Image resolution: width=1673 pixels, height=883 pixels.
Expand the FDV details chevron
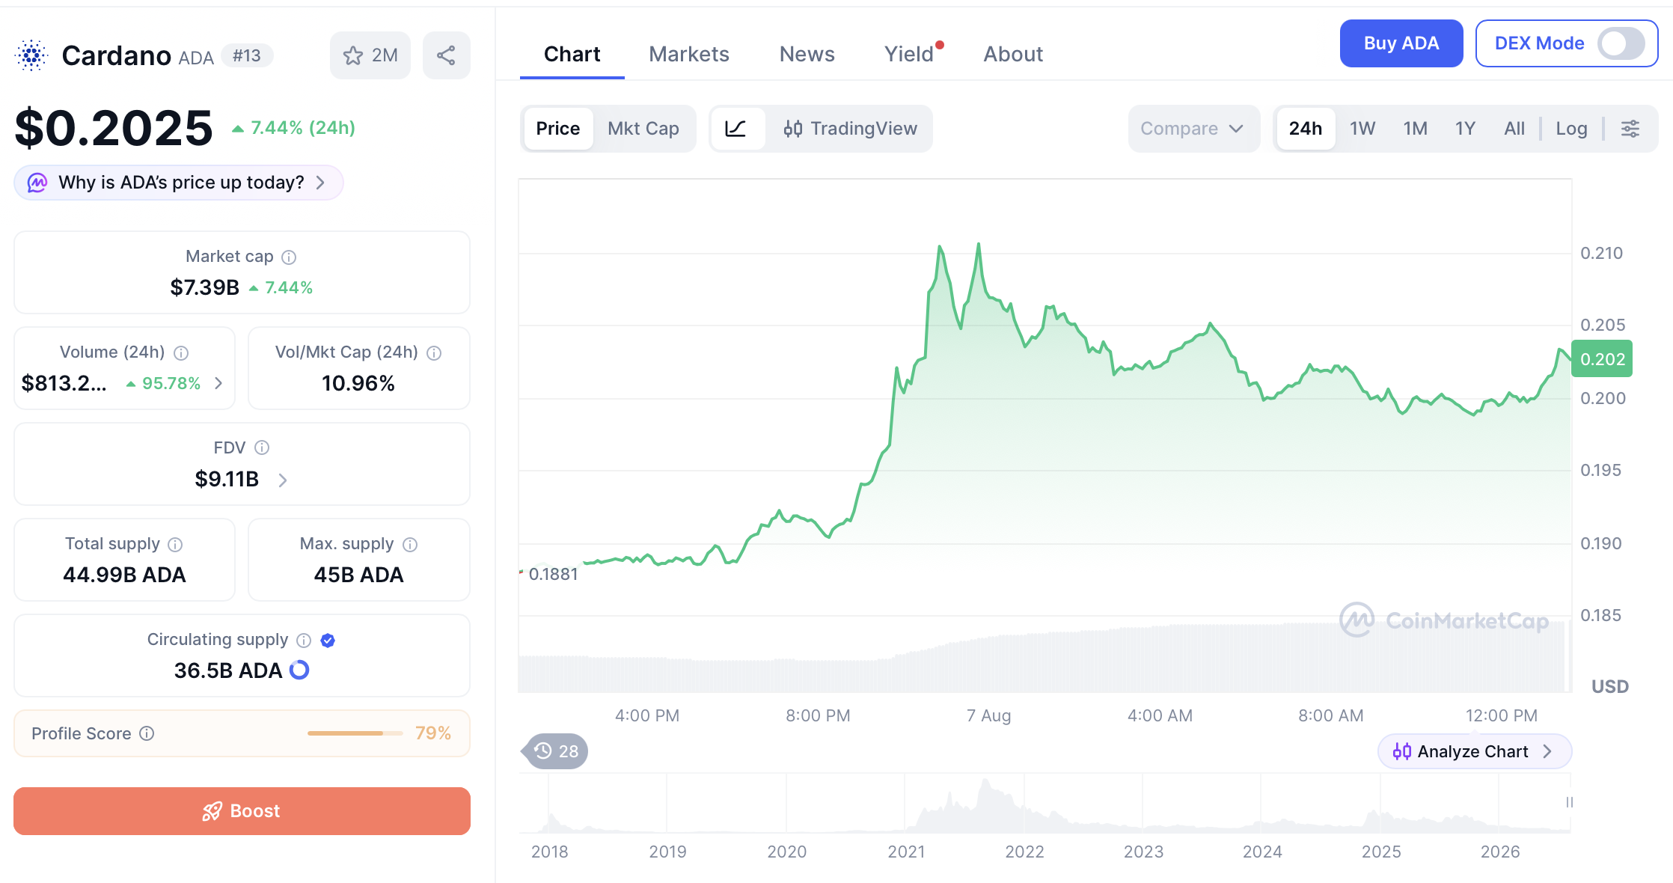(283, 480)
